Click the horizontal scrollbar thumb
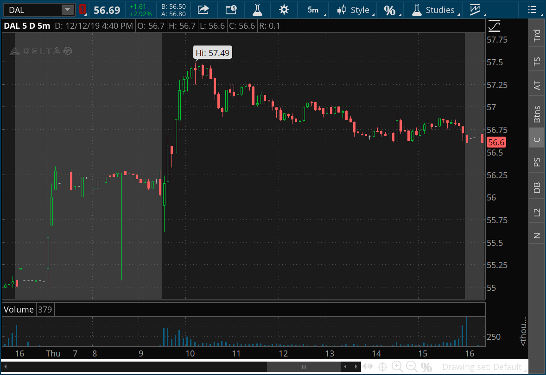 point(304,367)
